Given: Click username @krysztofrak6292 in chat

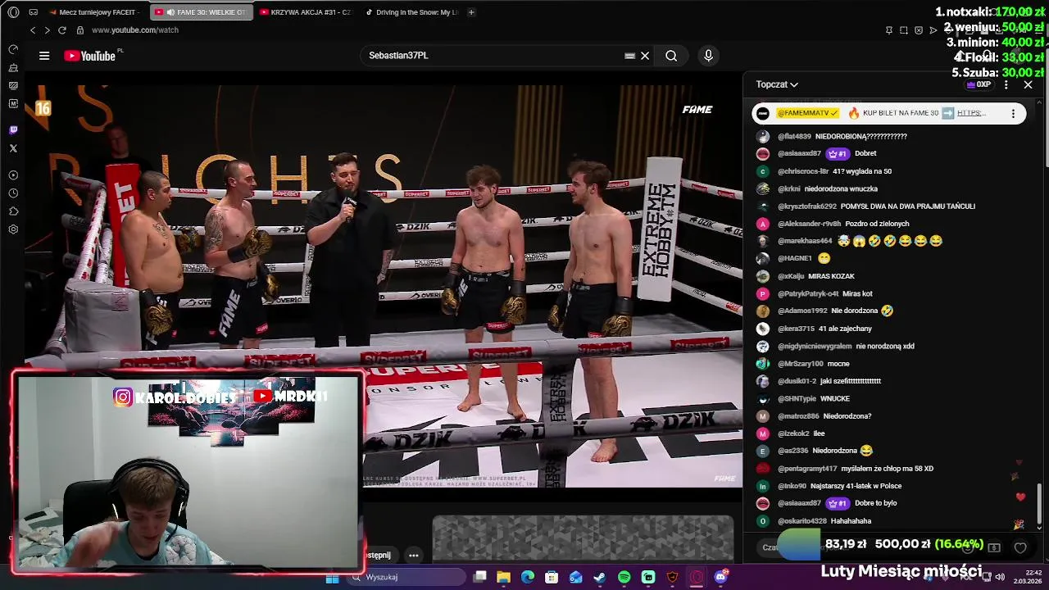Looking at the screenshot, I should (806, 206).
